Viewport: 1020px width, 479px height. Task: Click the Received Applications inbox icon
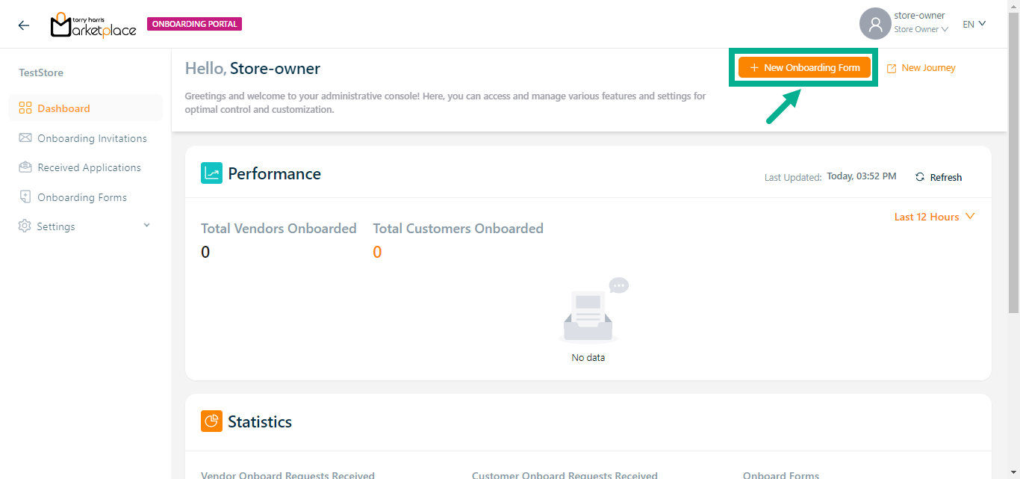pos(25,167)
